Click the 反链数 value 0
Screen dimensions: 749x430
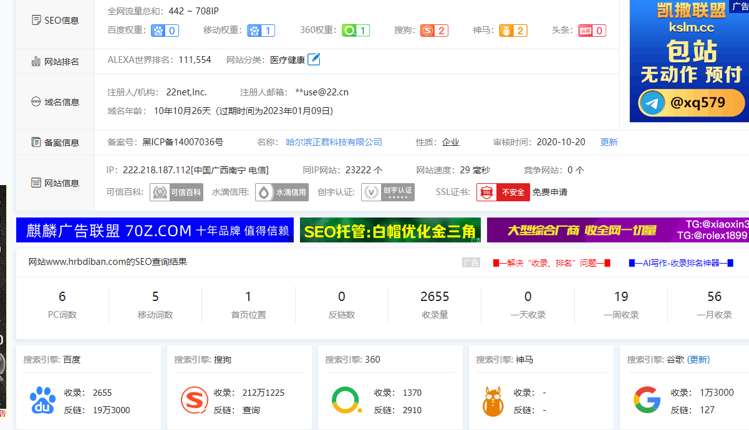tap(342, 297)
